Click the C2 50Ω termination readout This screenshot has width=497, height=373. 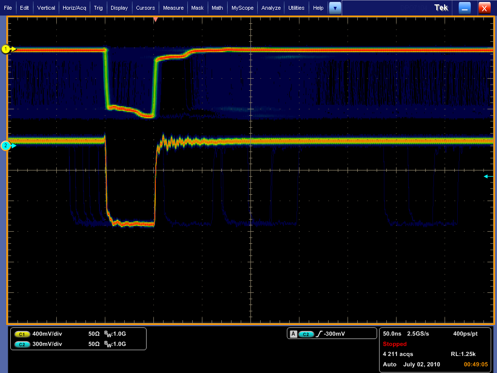click(94, 344)
